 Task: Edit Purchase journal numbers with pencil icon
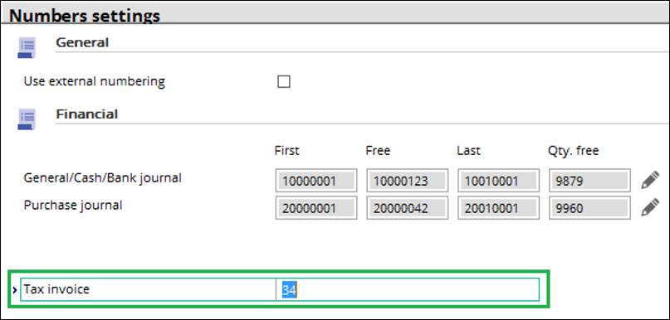(650, 208)
